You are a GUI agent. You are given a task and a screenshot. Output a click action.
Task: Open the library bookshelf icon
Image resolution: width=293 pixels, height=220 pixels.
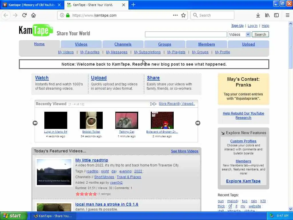(x=267, y=15)
